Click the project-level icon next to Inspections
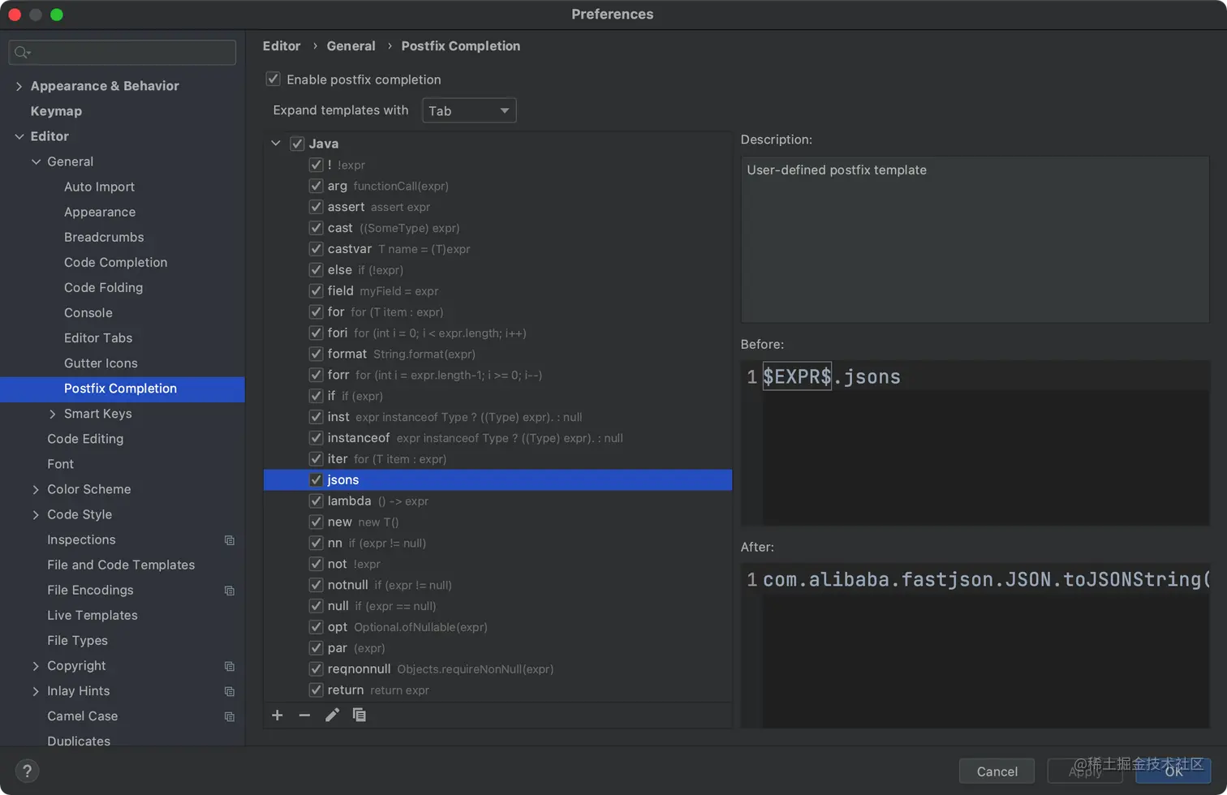The width and height of the screenshot is (1227, 795). click(x=230, y=540)
